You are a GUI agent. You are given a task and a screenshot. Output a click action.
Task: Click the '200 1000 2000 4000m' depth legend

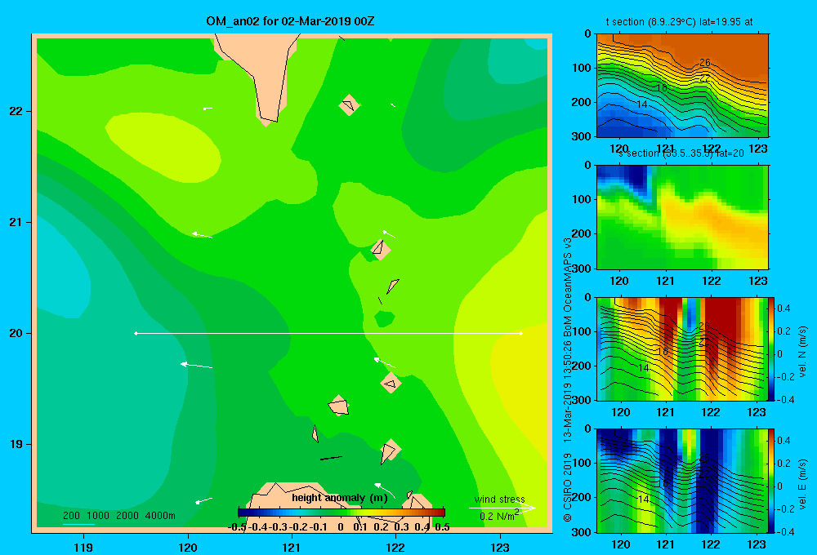pyautogui.click(x=119, y=516)
